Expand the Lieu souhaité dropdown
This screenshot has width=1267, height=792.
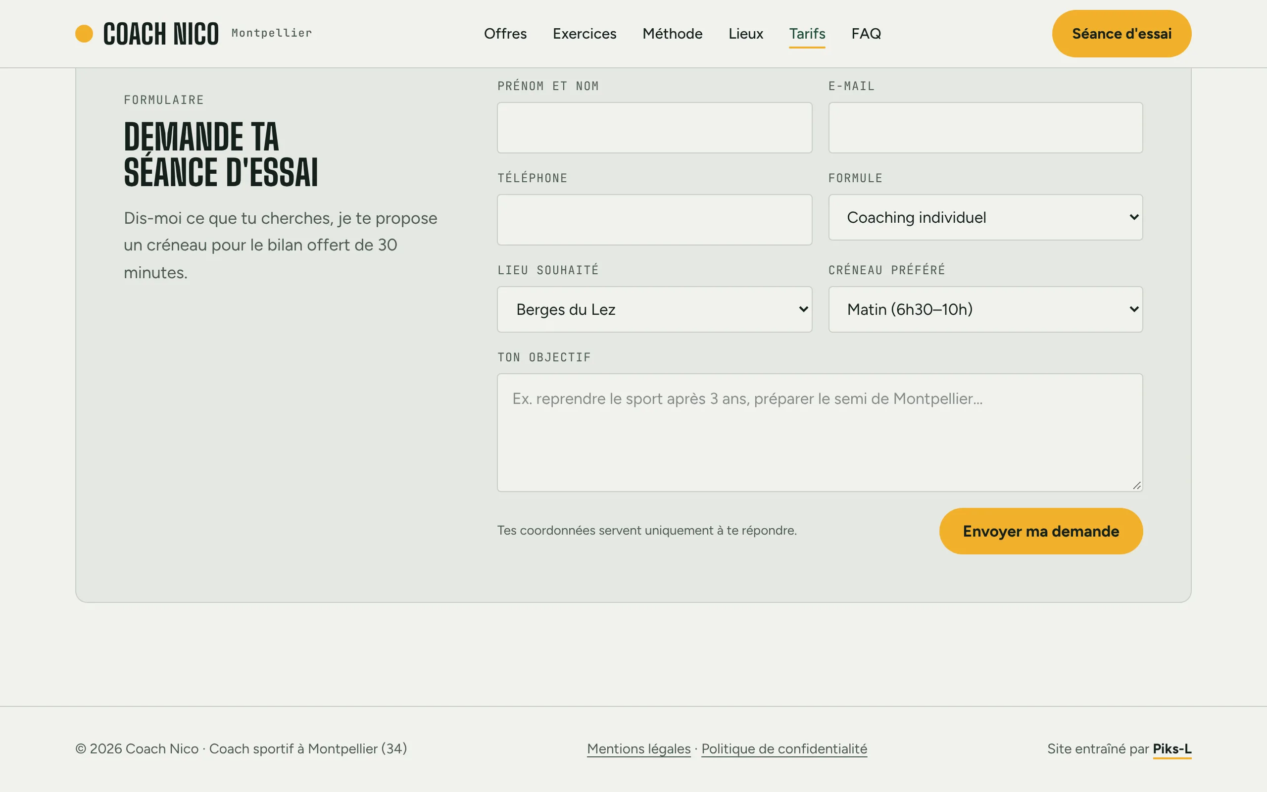click(x=654, y=309)
